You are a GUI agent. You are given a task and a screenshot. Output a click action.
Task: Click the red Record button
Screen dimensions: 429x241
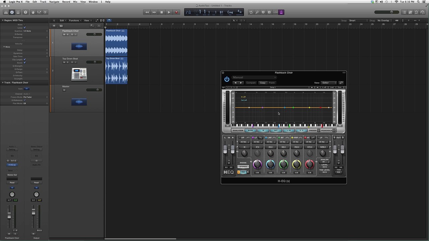coord(176,12)
